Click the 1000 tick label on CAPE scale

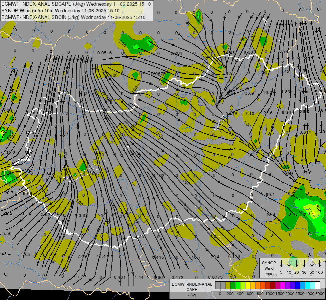[x=270, y=294]
